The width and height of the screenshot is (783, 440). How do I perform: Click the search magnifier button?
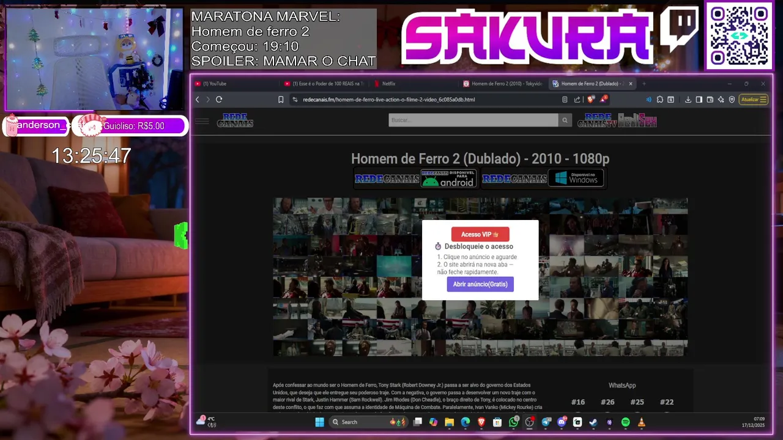565,120
